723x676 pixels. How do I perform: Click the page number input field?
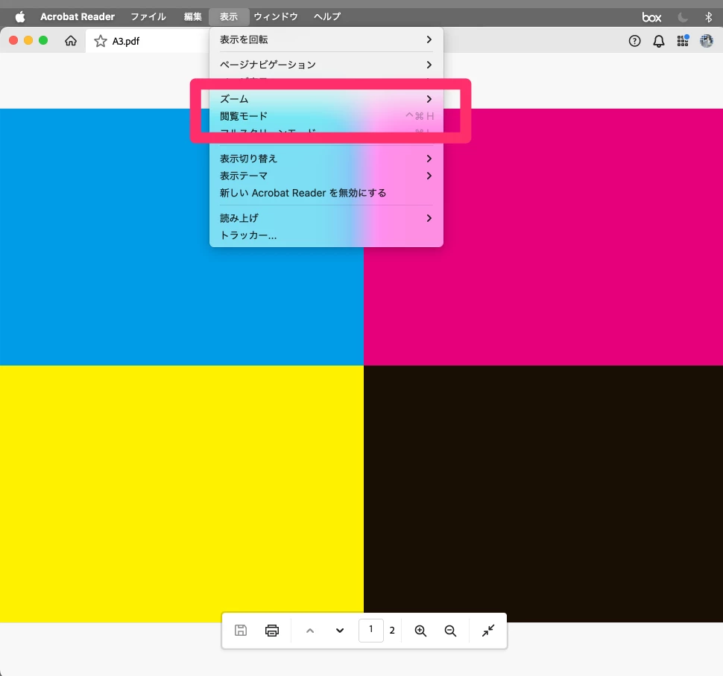371,630
